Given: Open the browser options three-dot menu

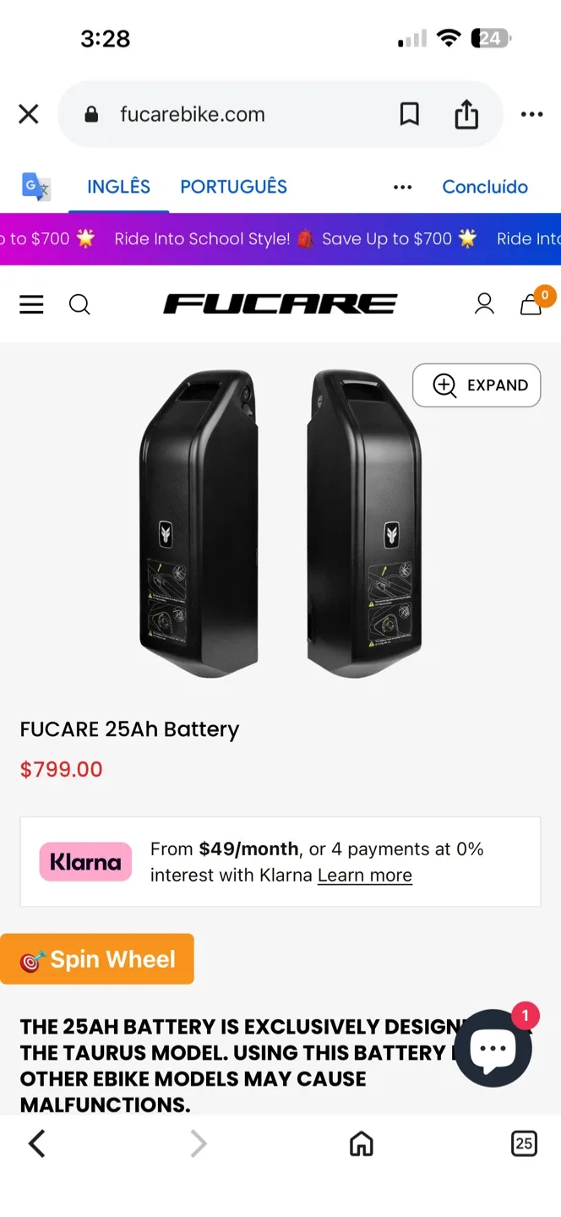Looking at the screenshot, I should click(531, 114).
